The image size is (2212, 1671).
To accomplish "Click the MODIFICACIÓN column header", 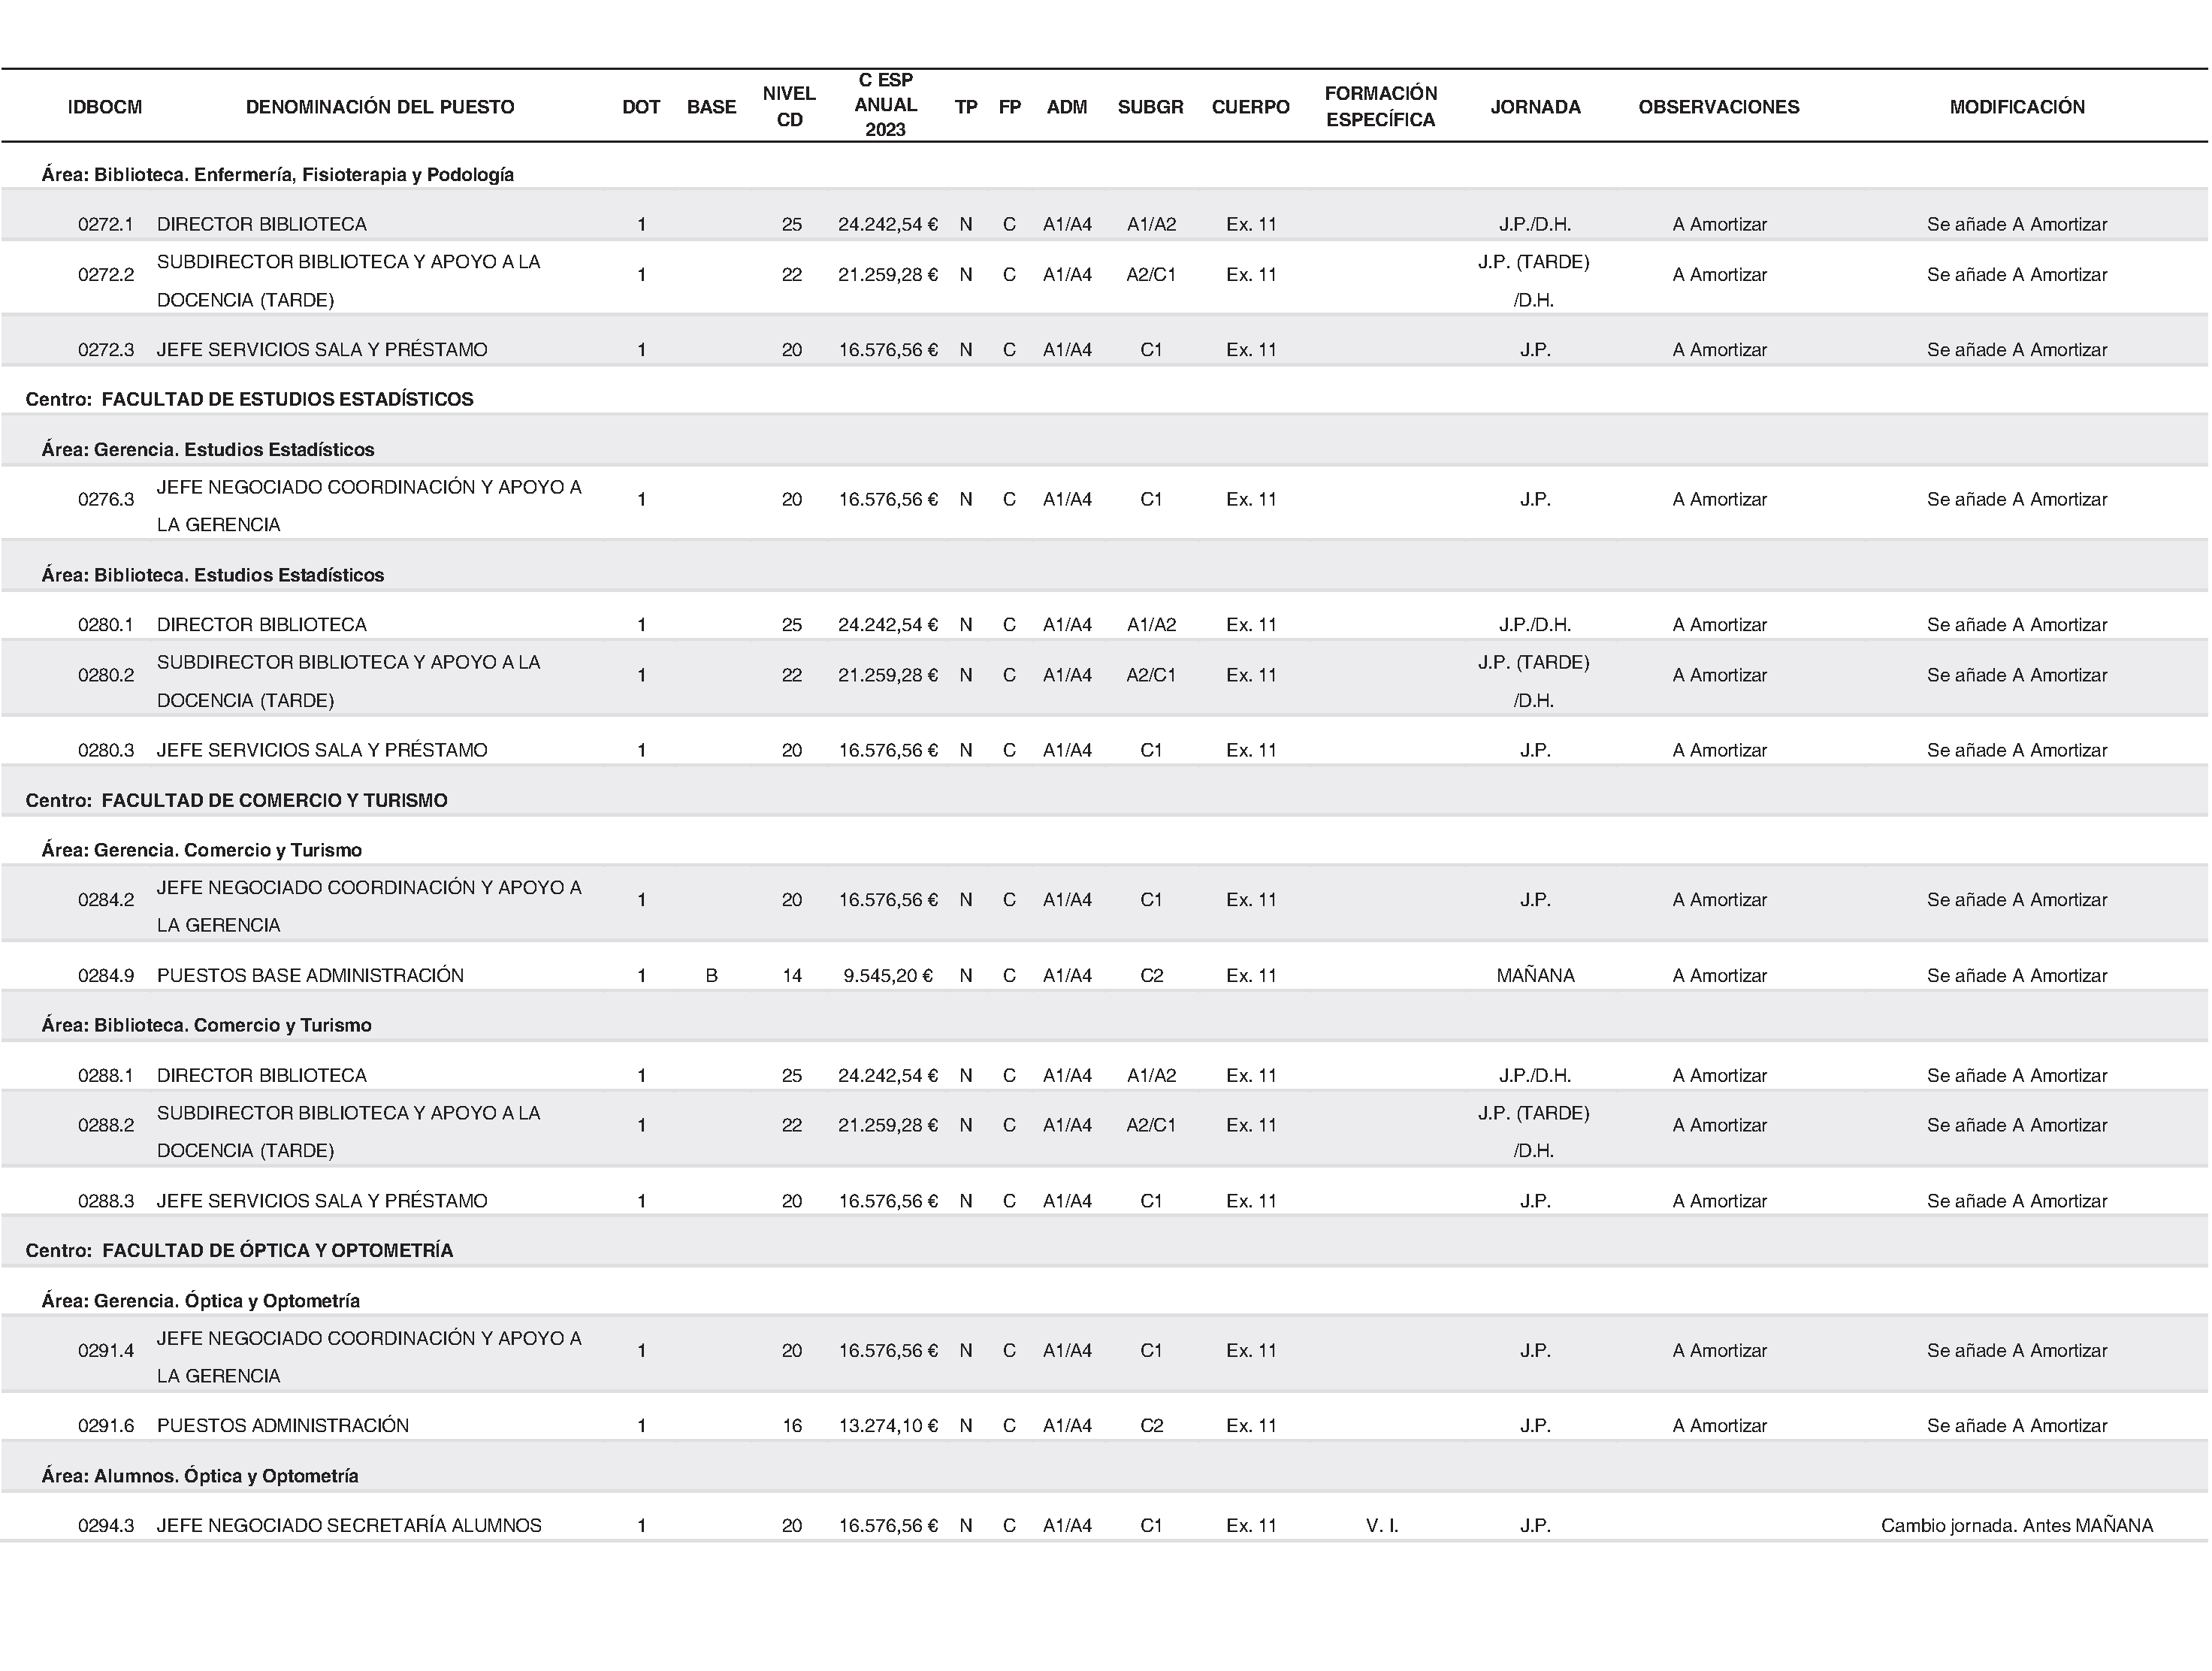I will [x=2017, y=107].
